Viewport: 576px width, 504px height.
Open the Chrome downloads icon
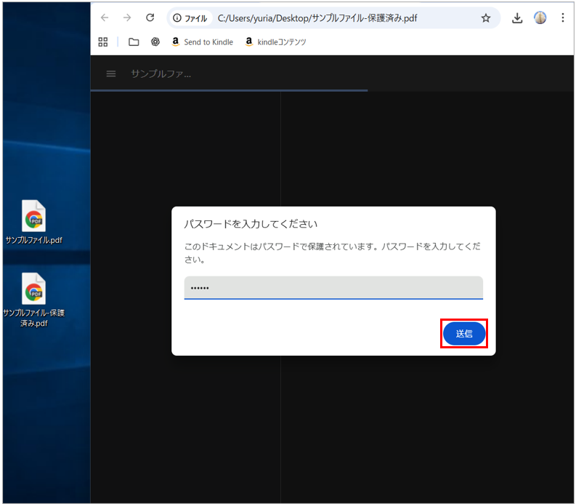tap(517, 18)
